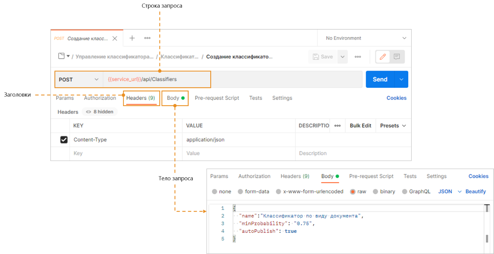Open the comments icon

point(397,56)
